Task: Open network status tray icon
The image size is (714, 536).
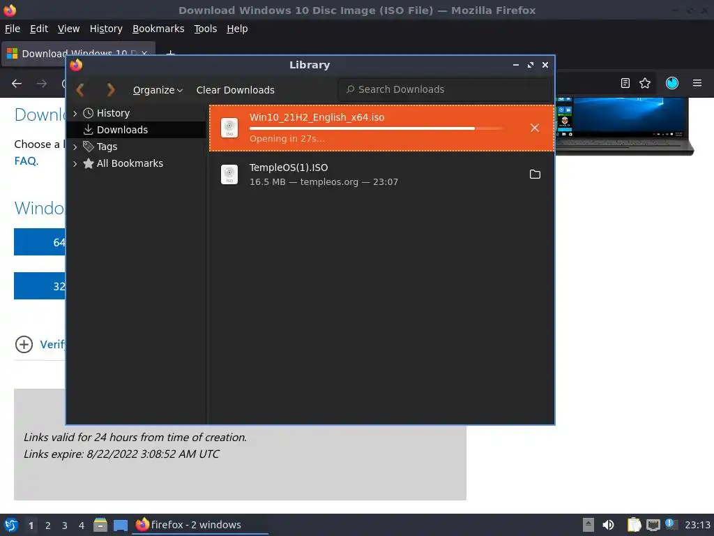Action: pos(653,525)
